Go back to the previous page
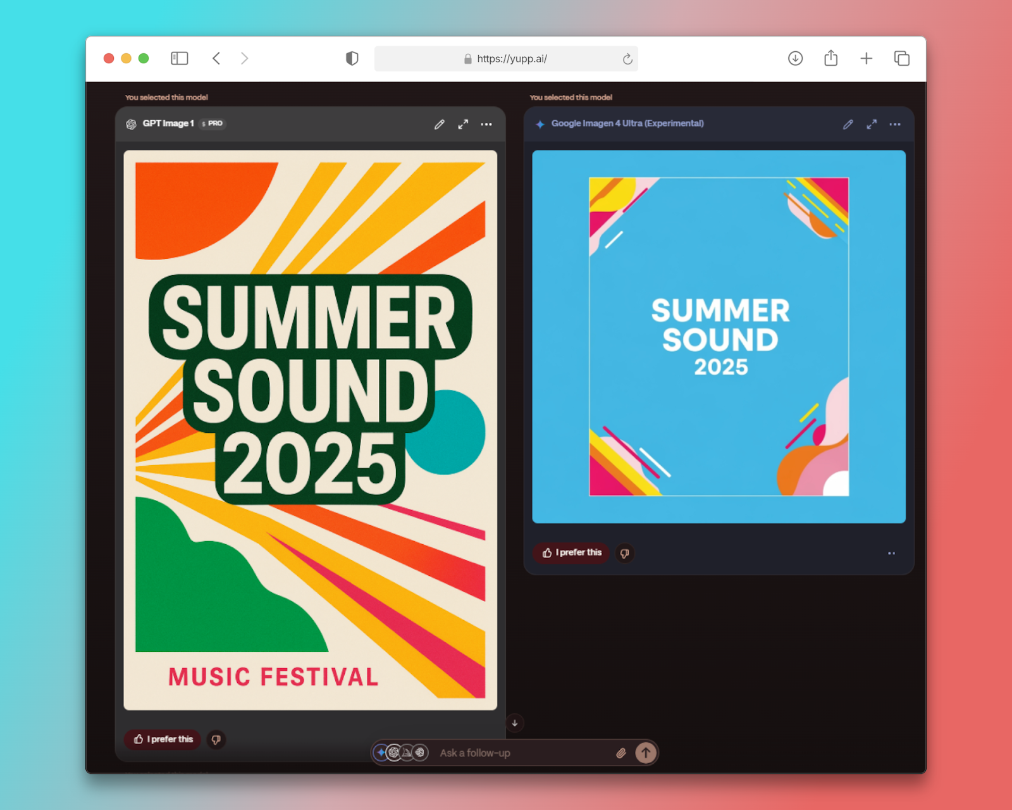This screenshot has width=1012, height=810. 216,59
